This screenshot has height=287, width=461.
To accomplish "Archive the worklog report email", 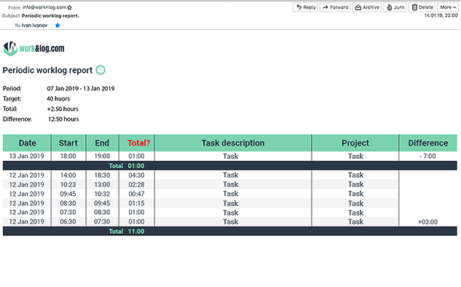I will 367,7.
